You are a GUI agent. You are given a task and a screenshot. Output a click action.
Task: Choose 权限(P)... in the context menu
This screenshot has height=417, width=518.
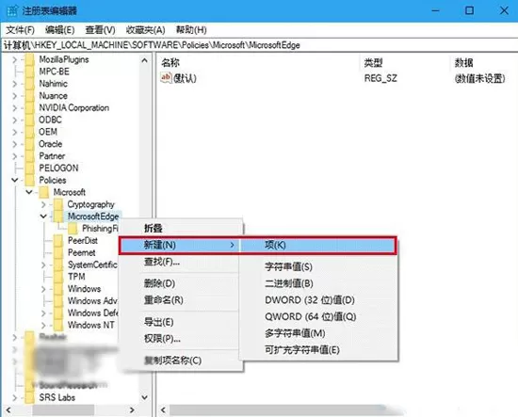(x=181, y=339)
